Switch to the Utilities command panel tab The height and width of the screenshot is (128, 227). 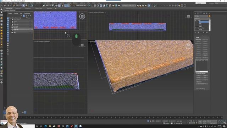[210, 13]
